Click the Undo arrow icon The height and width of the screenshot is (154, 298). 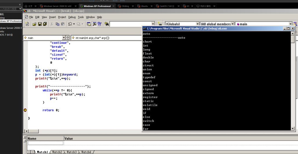pyautogui.click(x=70, y=24)
